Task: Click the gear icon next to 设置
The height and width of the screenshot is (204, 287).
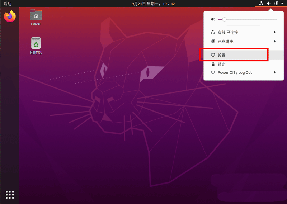Action: (213, 55)
